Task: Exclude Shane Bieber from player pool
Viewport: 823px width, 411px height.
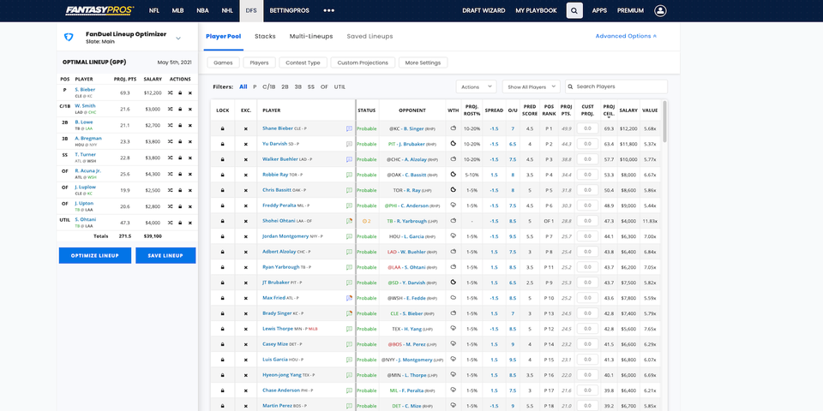Action: click(246, 128)
